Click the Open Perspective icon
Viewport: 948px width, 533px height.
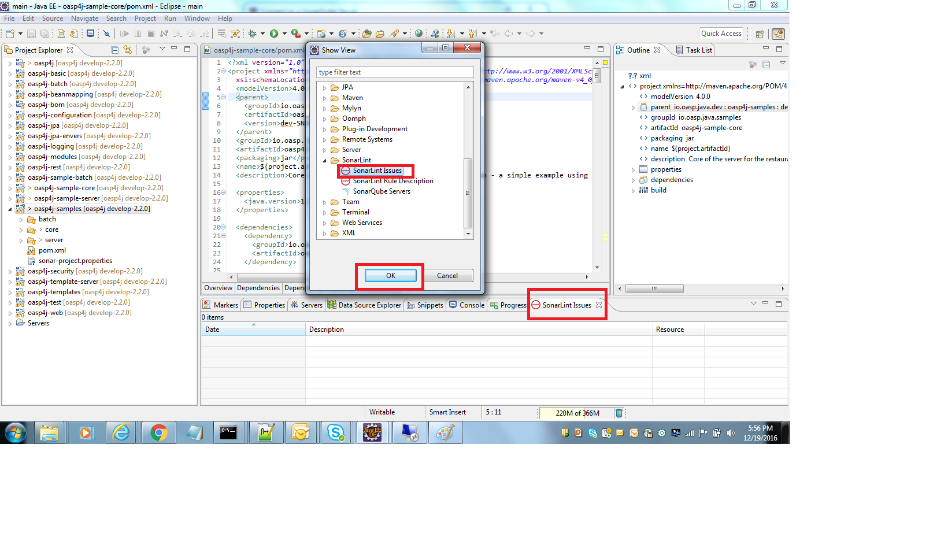(x=760, y=34)
